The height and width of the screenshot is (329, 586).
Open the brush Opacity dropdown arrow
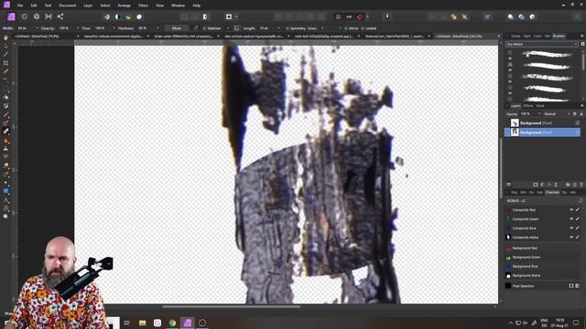[x=78, y=28]
